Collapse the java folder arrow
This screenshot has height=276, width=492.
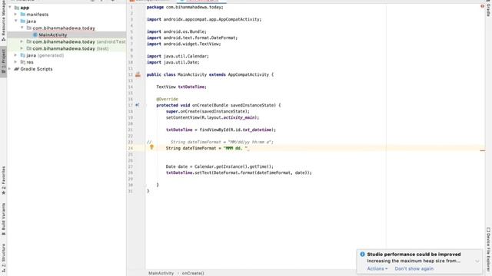click(15, 21)
